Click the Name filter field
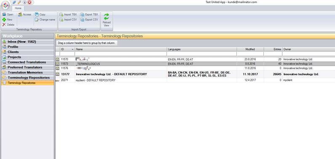Viewport: 335px width, 159px height. tap(121, 54)
